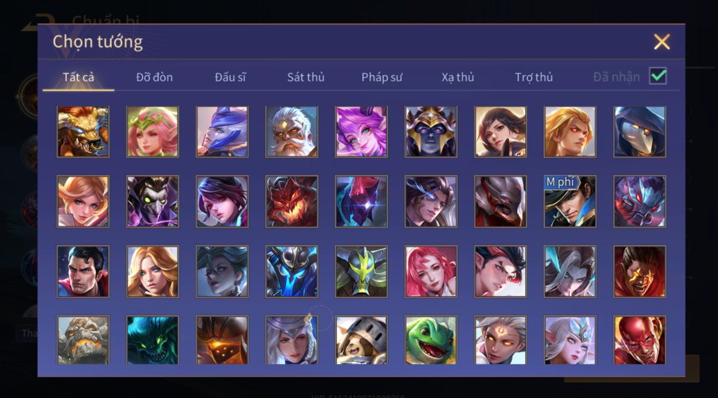718x398 pixels.
Task: Show the 'Đấu sĩ' hero category
Action: [230, 77]
